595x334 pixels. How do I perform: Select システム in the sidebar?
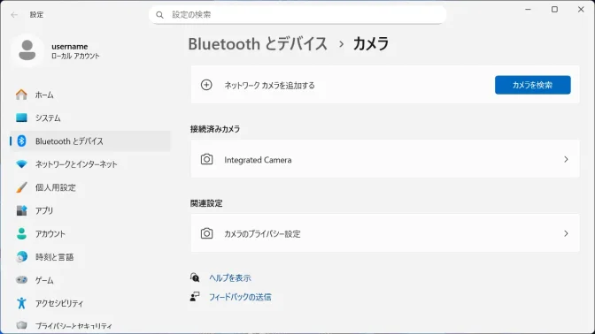(90, 118)
